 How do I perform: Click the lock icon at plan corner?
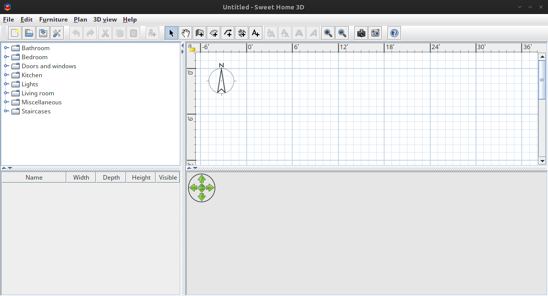(x=192, y=49)
